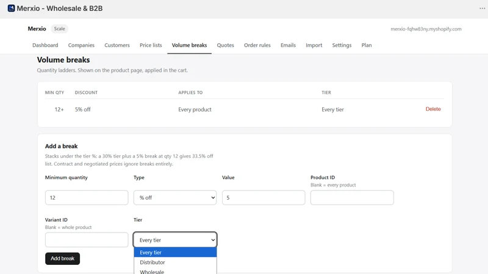Click the MIN QTY column header

tap(54, 93)
